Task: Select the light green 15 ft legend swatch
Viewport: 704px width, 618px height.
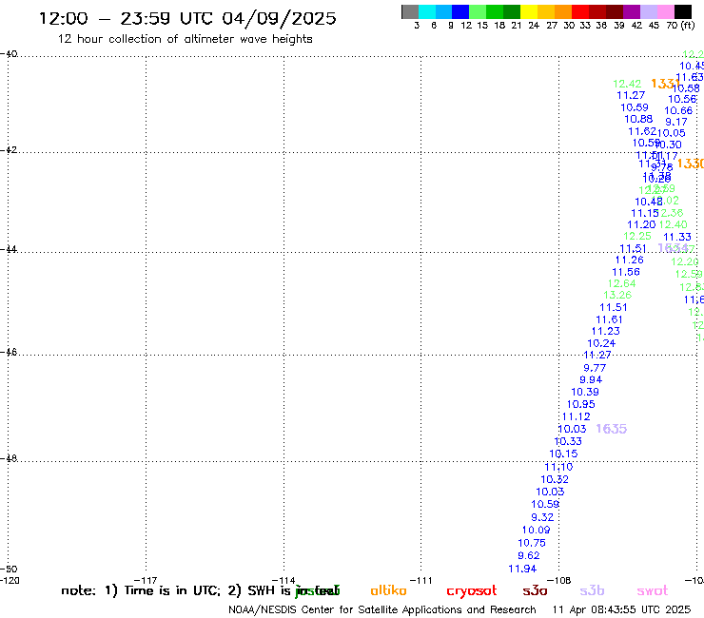Action: [x=478, y=11]
